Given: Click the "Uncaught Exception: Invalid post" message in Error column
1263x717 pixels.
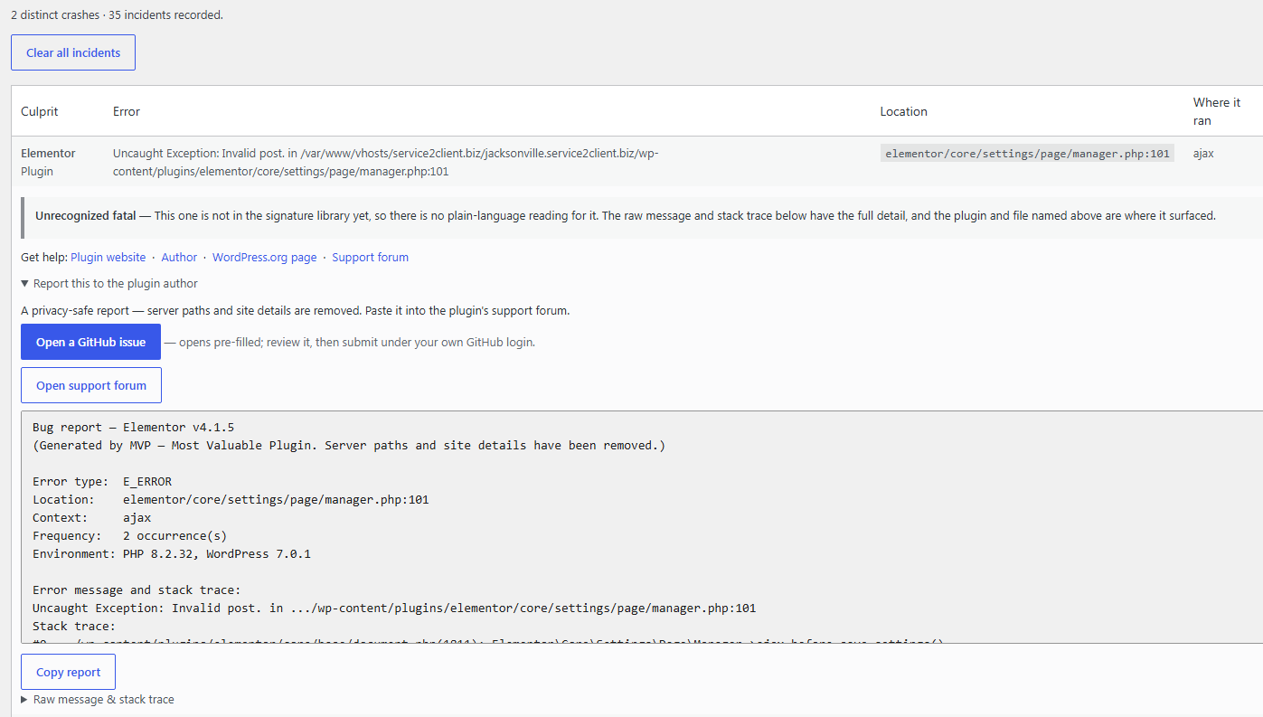Looking at the screenshot, I should tap(386, 162).
